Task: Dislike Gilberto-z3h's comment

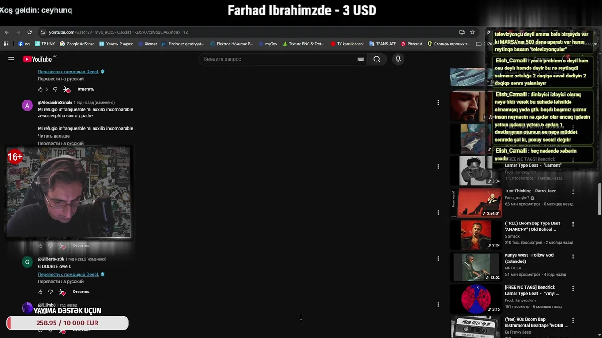Action: tap(50, 292)
